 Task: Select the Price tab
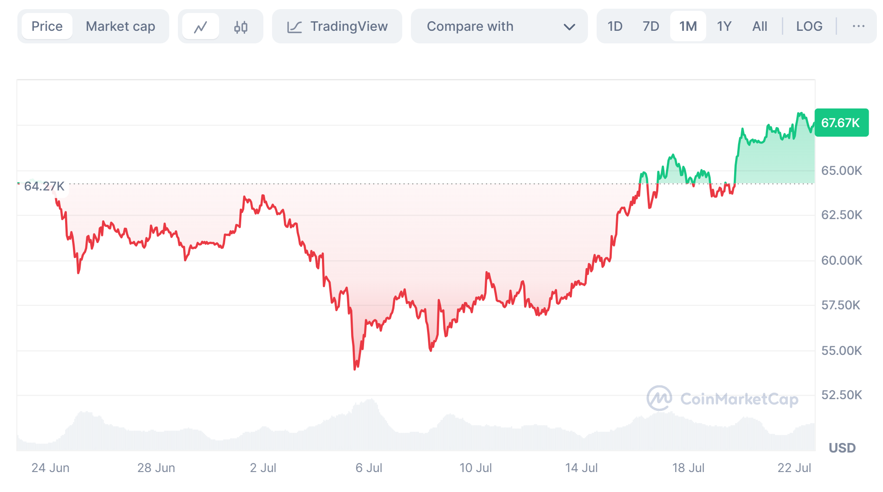pyautogui.click(x=46, y=26)
